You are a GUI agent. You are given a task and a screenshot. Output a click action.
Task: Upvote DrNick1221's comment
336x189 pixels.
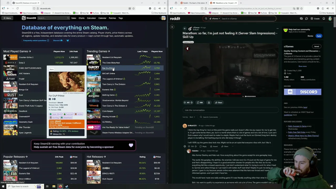click(x=189, y=146)
